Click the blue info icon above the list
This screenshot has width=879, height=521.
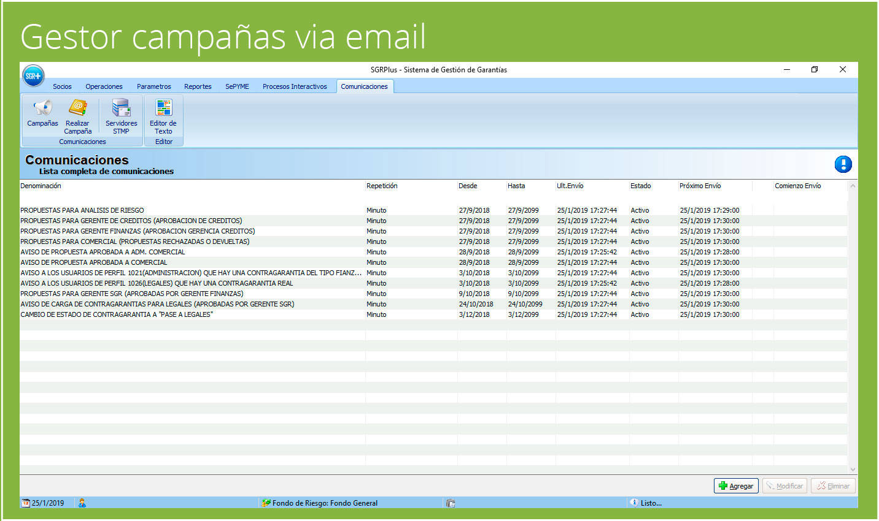(843, 164)
